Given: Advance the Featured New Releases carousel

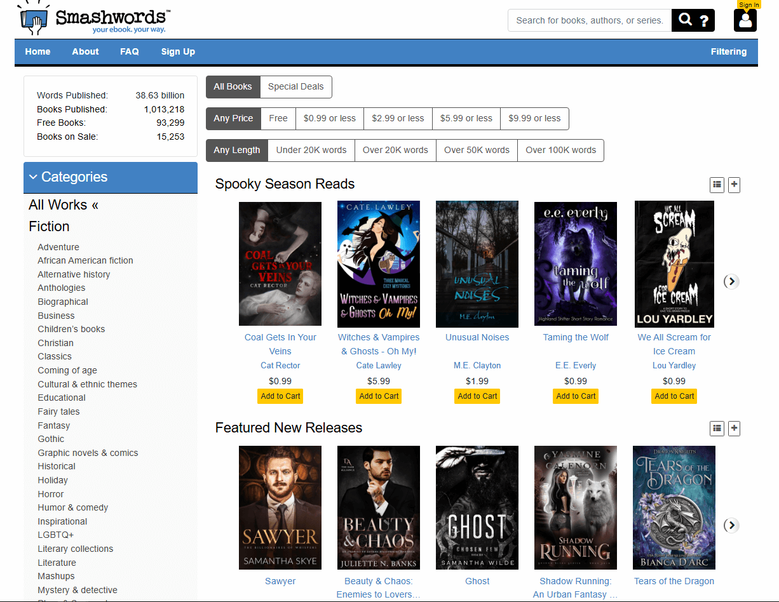Looking at the screenshot, I should (731, 525).
